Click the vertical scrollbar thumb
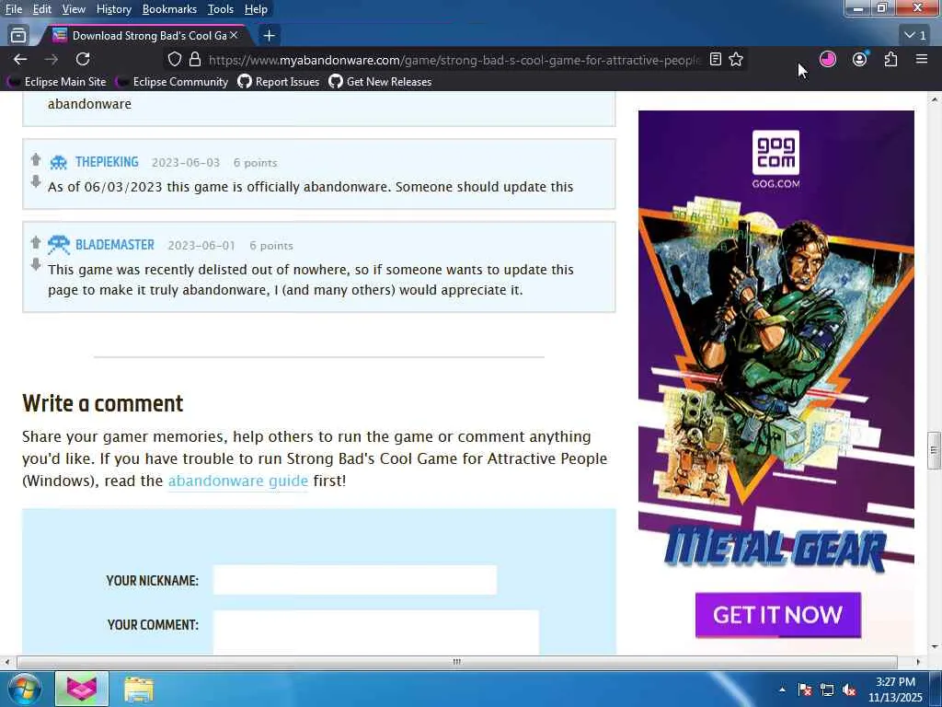The height and width of the screenshot is (707, 942). (x=934, y=449)
